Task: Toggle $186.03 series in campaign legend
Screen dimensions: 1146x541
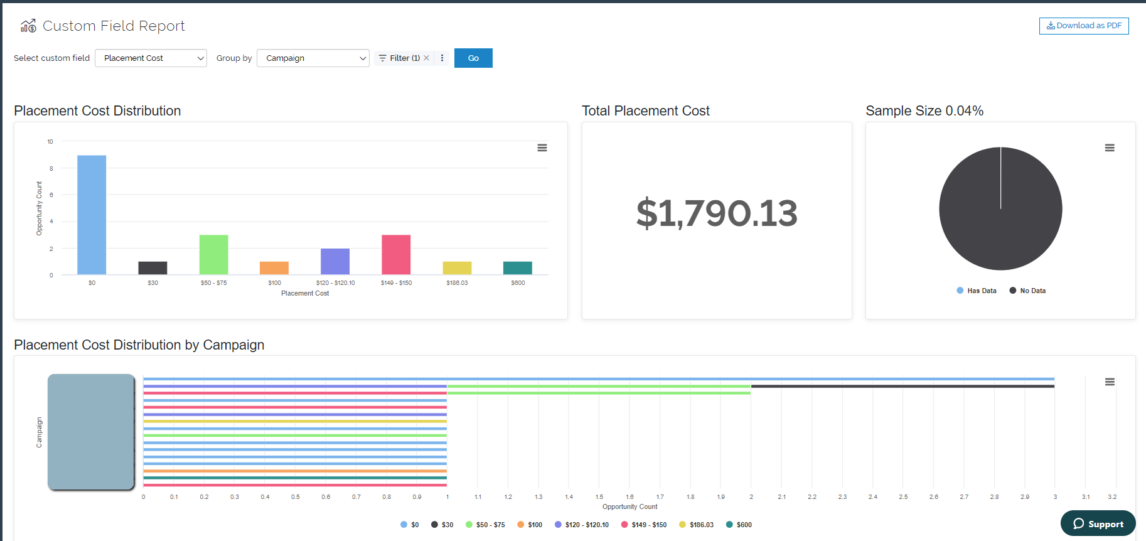Action: 696,525
